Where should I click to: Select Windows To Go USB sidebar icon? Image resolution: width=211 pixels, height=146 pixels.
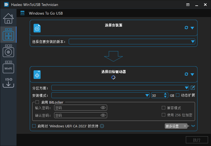(8, 35)
